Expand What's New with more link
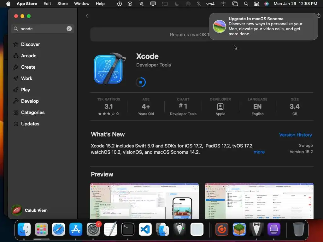 (259, 152)
